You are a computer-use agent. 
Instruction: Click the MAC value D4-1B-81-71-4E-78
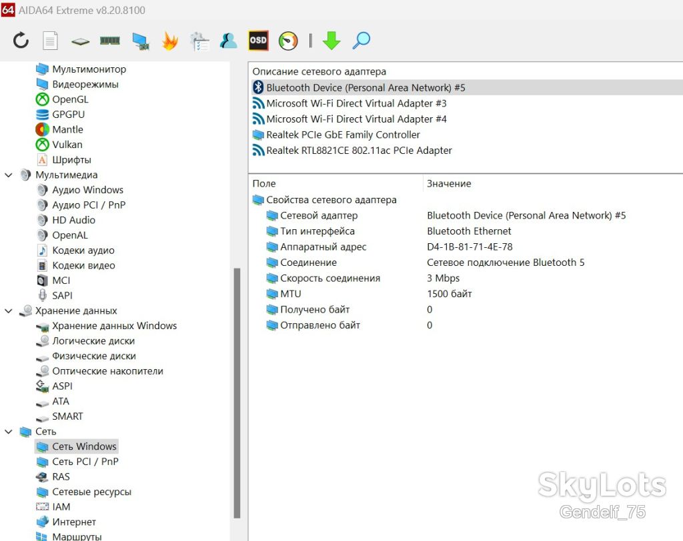coord(470,247)
